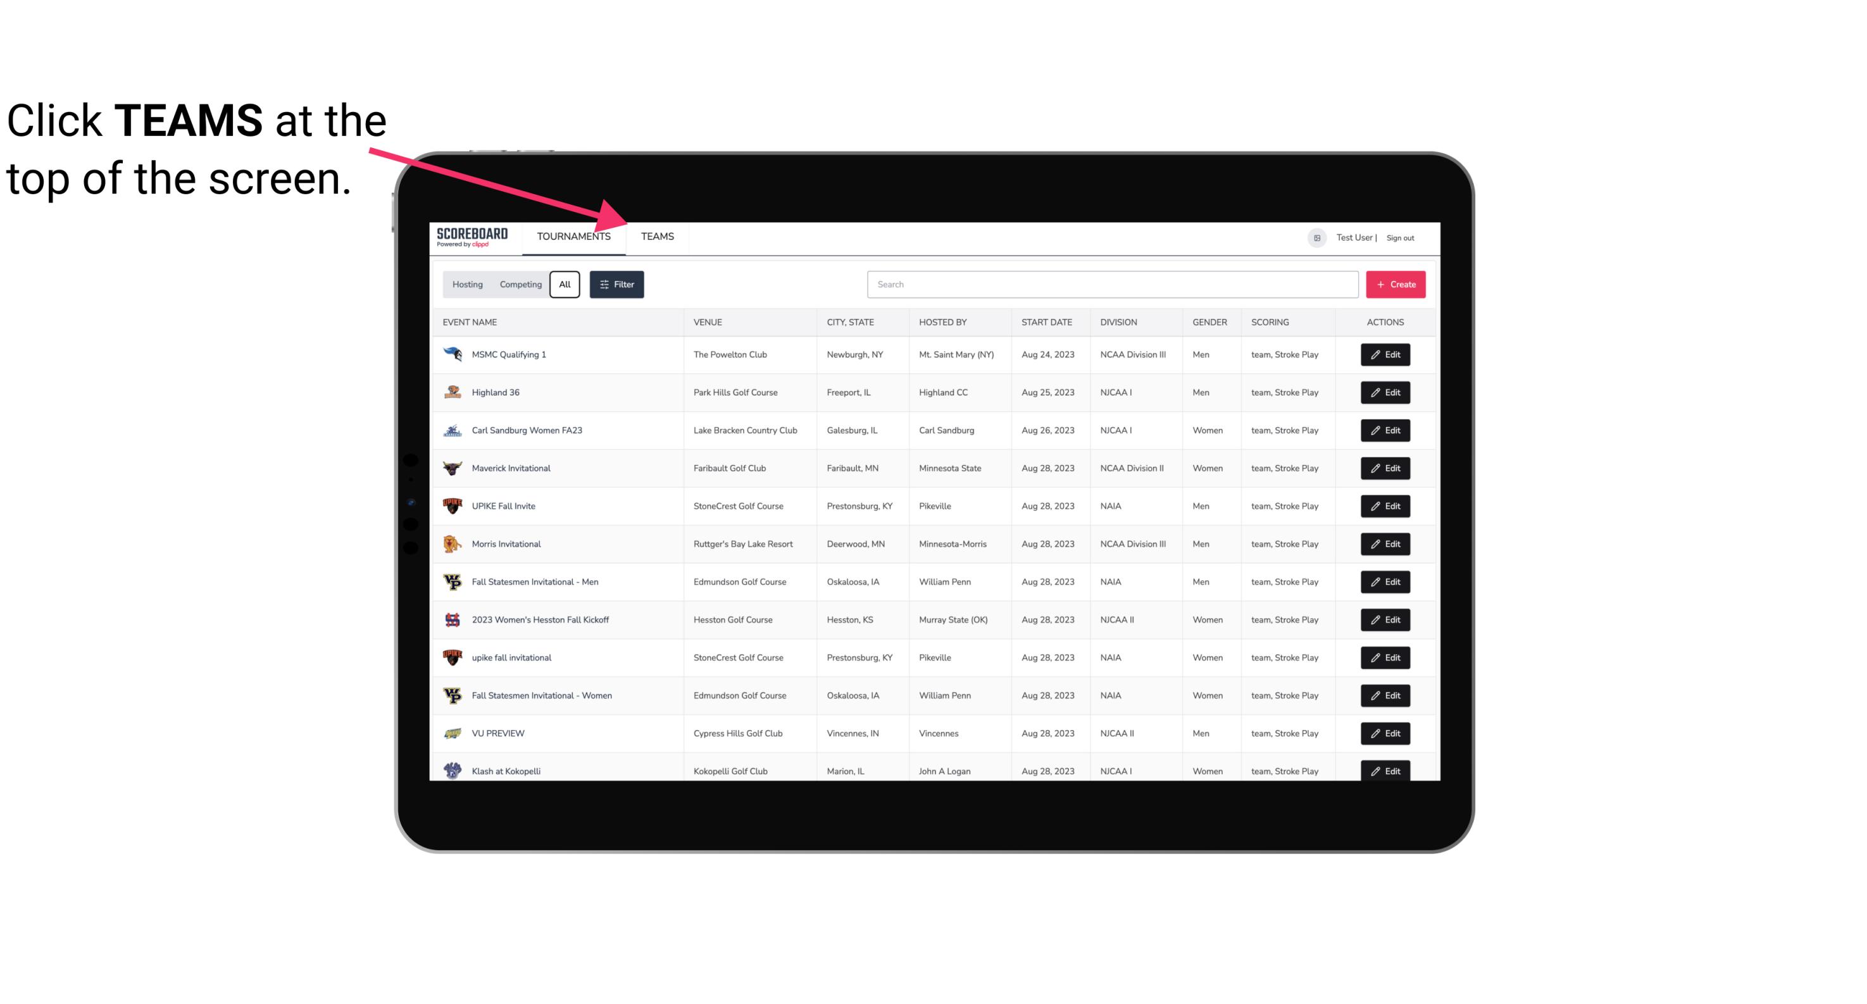
Task: Click the TOURNAMENTS navigation tab
Action: (x=571, y=236)
